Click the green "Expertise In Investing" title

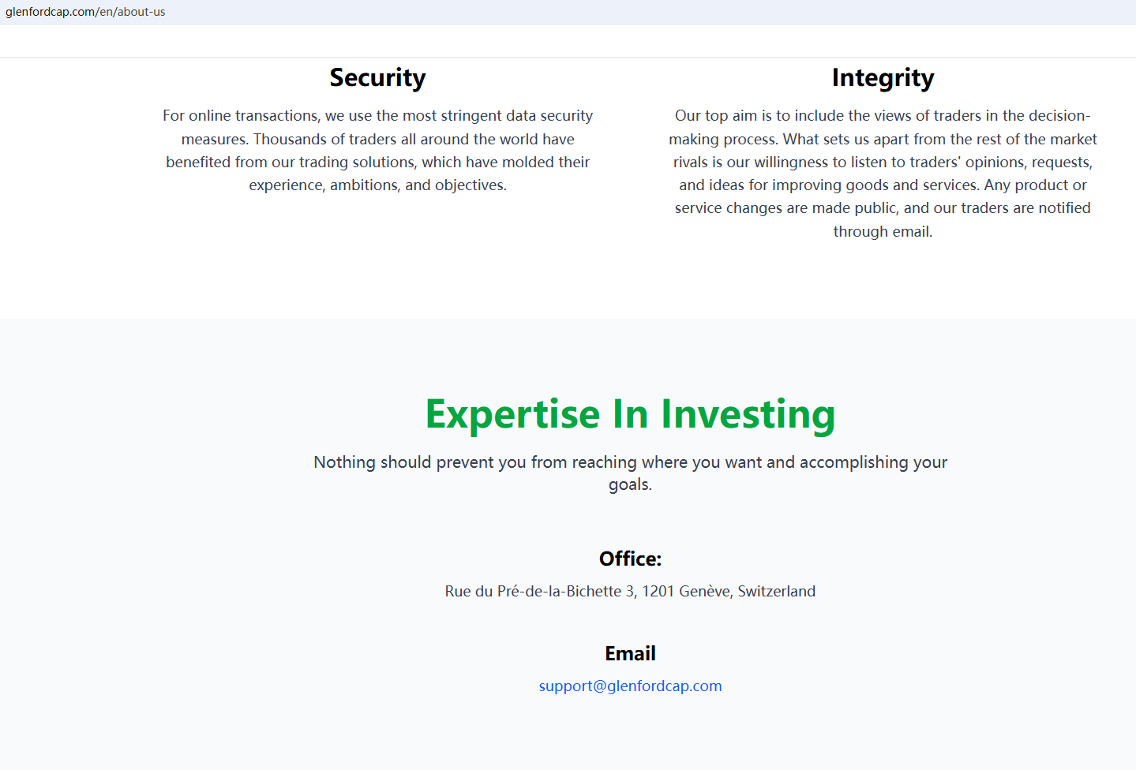(x=630, y=414)
